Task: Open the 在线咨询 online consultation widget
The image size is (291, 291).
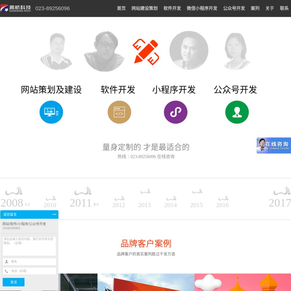Action: 274,145
